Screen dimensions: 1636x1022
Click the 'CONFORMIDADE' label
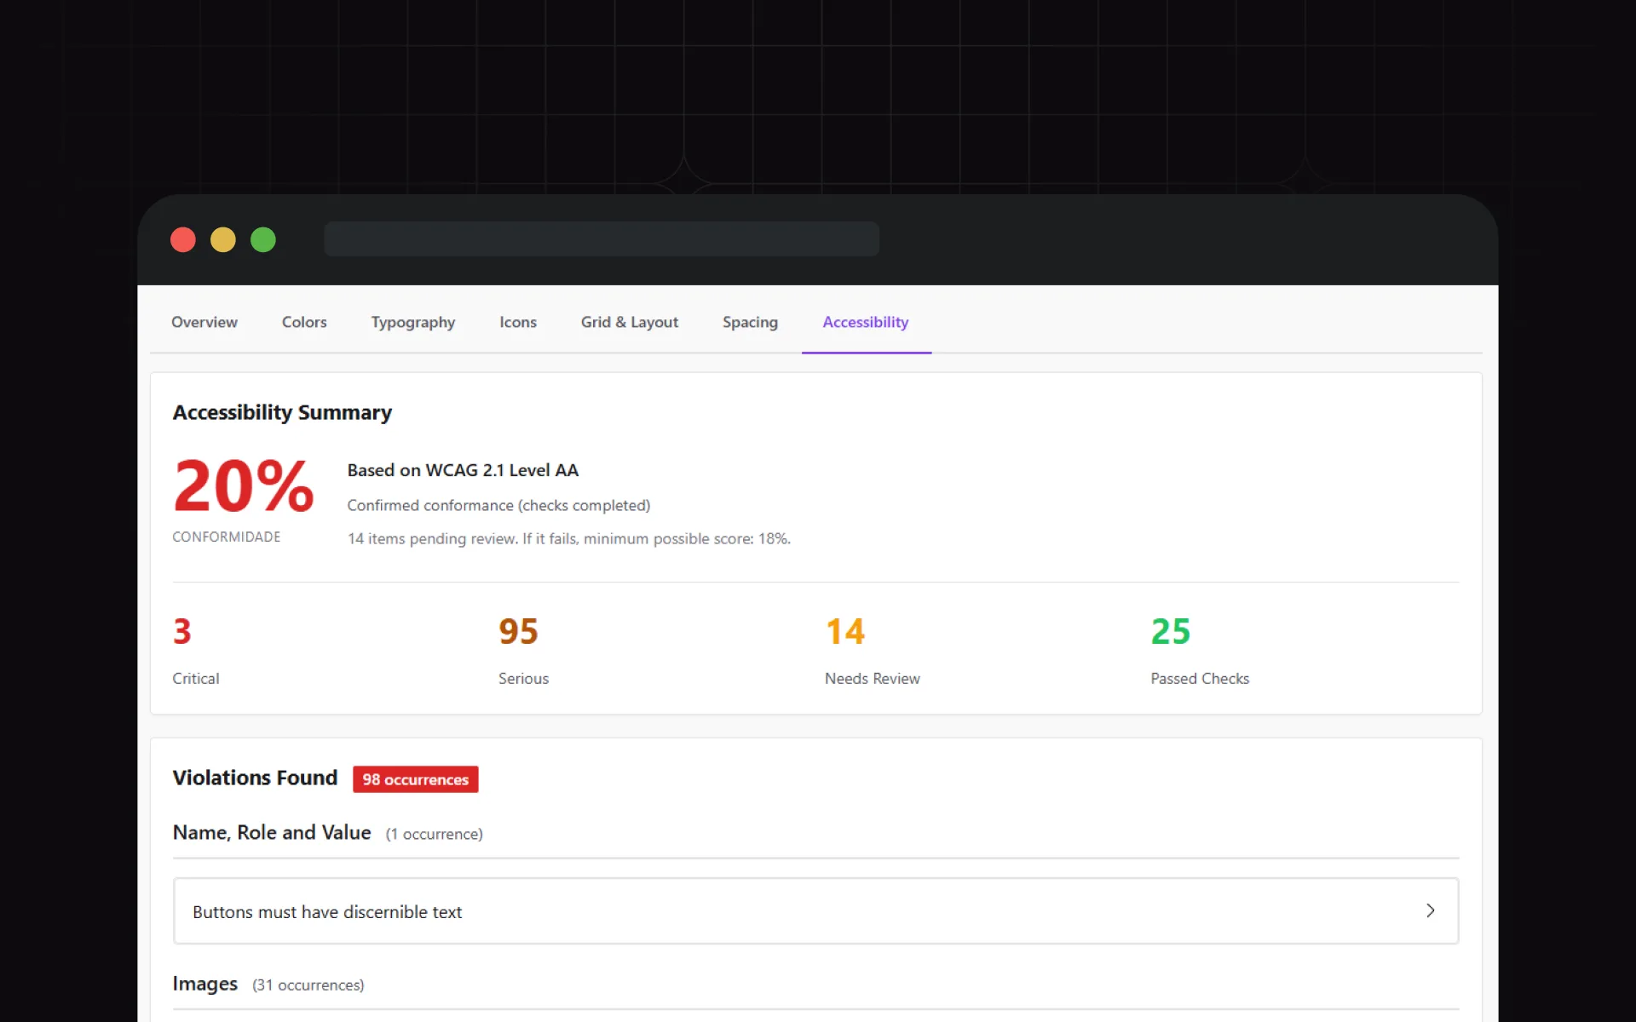pyautogui.click(x=226, y=537)
